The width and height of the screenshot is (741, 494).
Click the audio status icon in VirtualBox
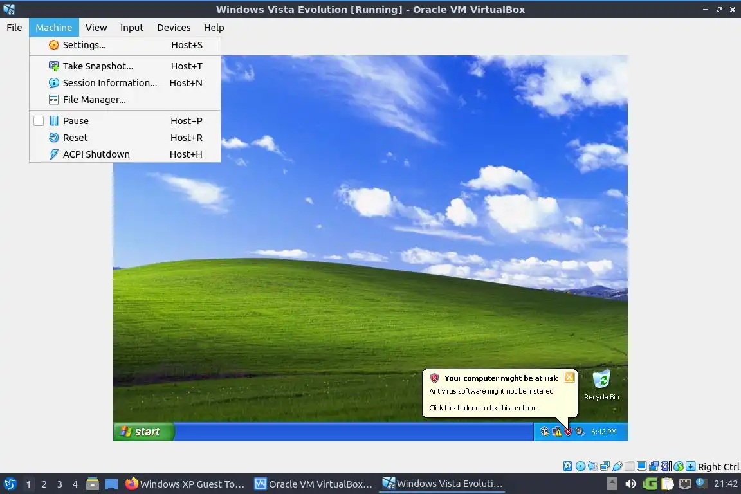click(x=592, y=466)
